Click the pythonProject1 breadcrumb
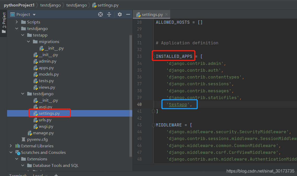The image size is (297, 176). point(19,5)
